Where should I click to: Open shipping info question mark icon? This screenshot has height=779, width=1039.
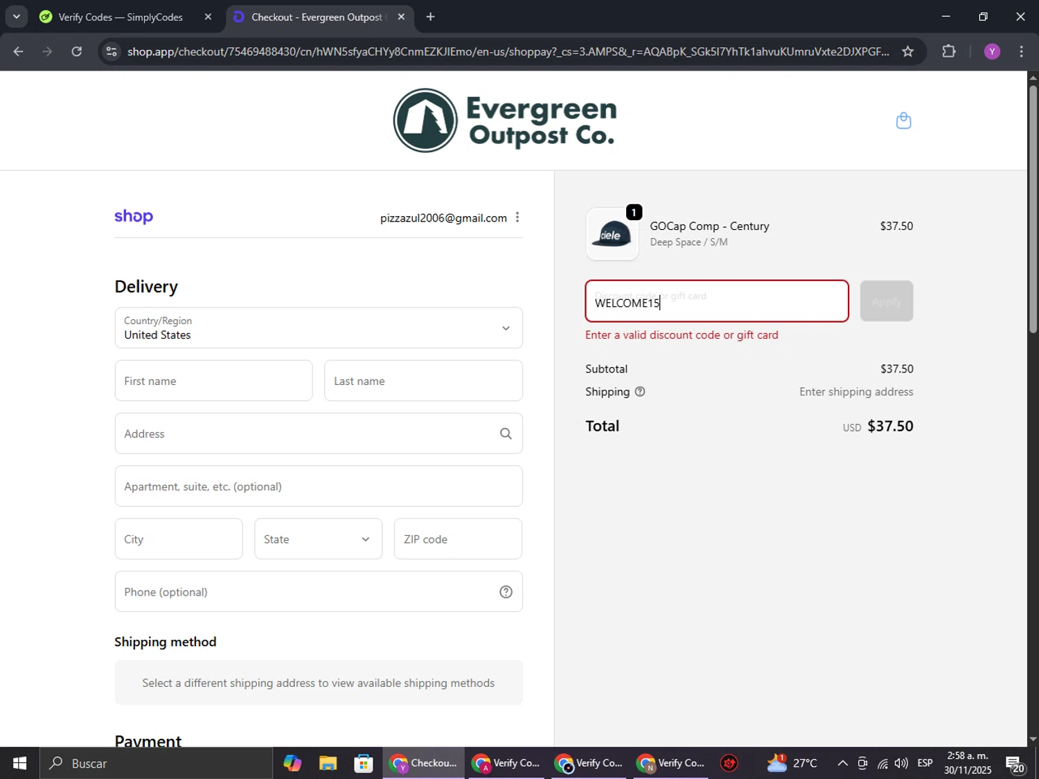click(x=640, y=392)
